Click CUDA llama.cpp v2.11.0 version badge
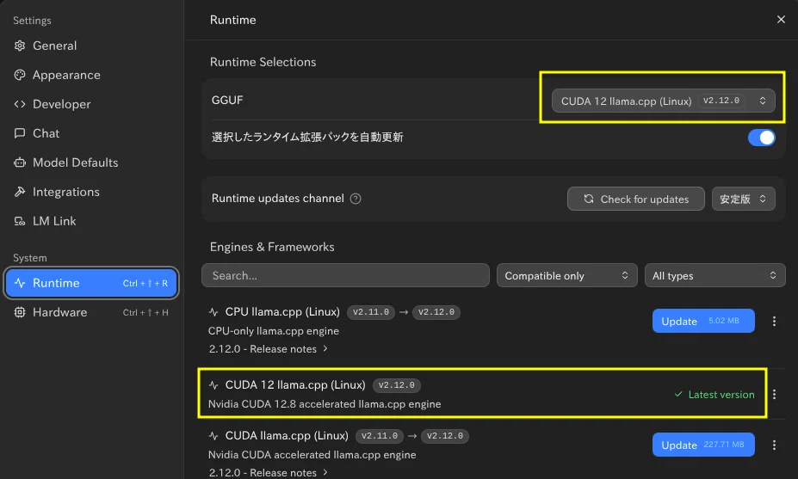 pyautogui.click(x=380, y=436)
